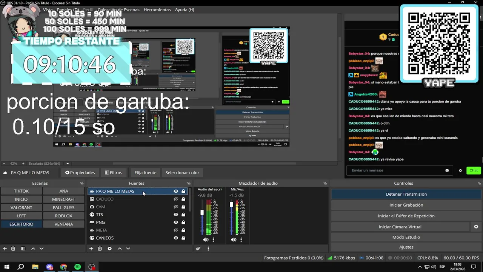Open Mic/Aux three-dot options menu
Screen dimensions: 483x272
coord(241,240)
